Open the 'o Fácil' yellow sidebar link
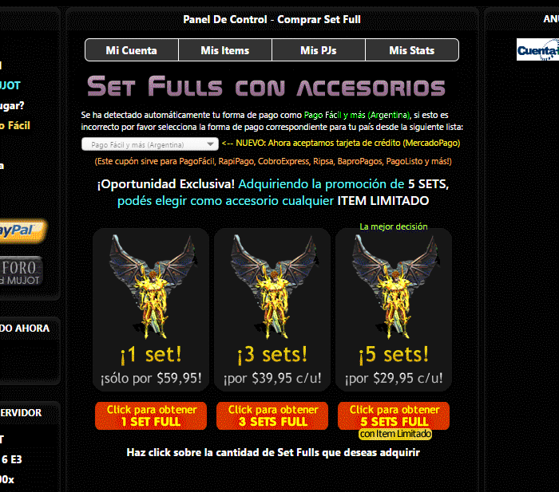 15,125
